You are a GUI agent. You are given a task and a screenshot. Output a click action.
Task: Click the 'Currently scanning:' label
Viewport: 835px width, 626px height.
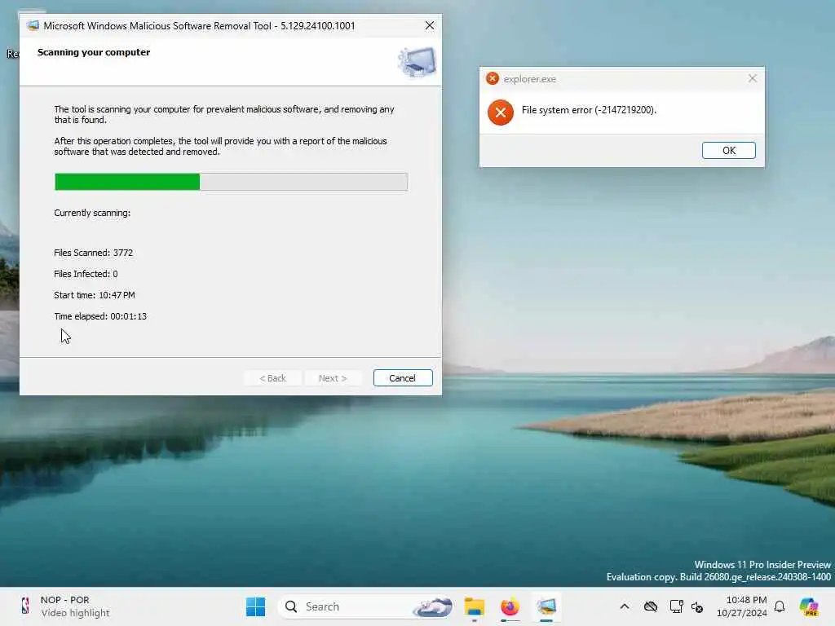click(92, 213)
